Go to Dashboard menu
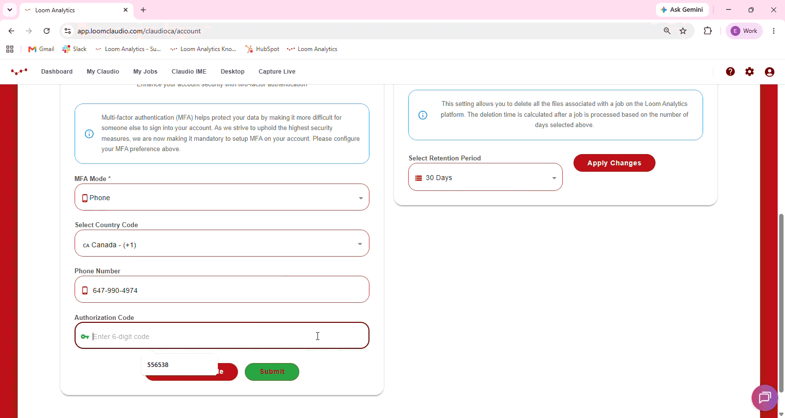This screenshot has width=785, height=418. click(x=57, y=72)
